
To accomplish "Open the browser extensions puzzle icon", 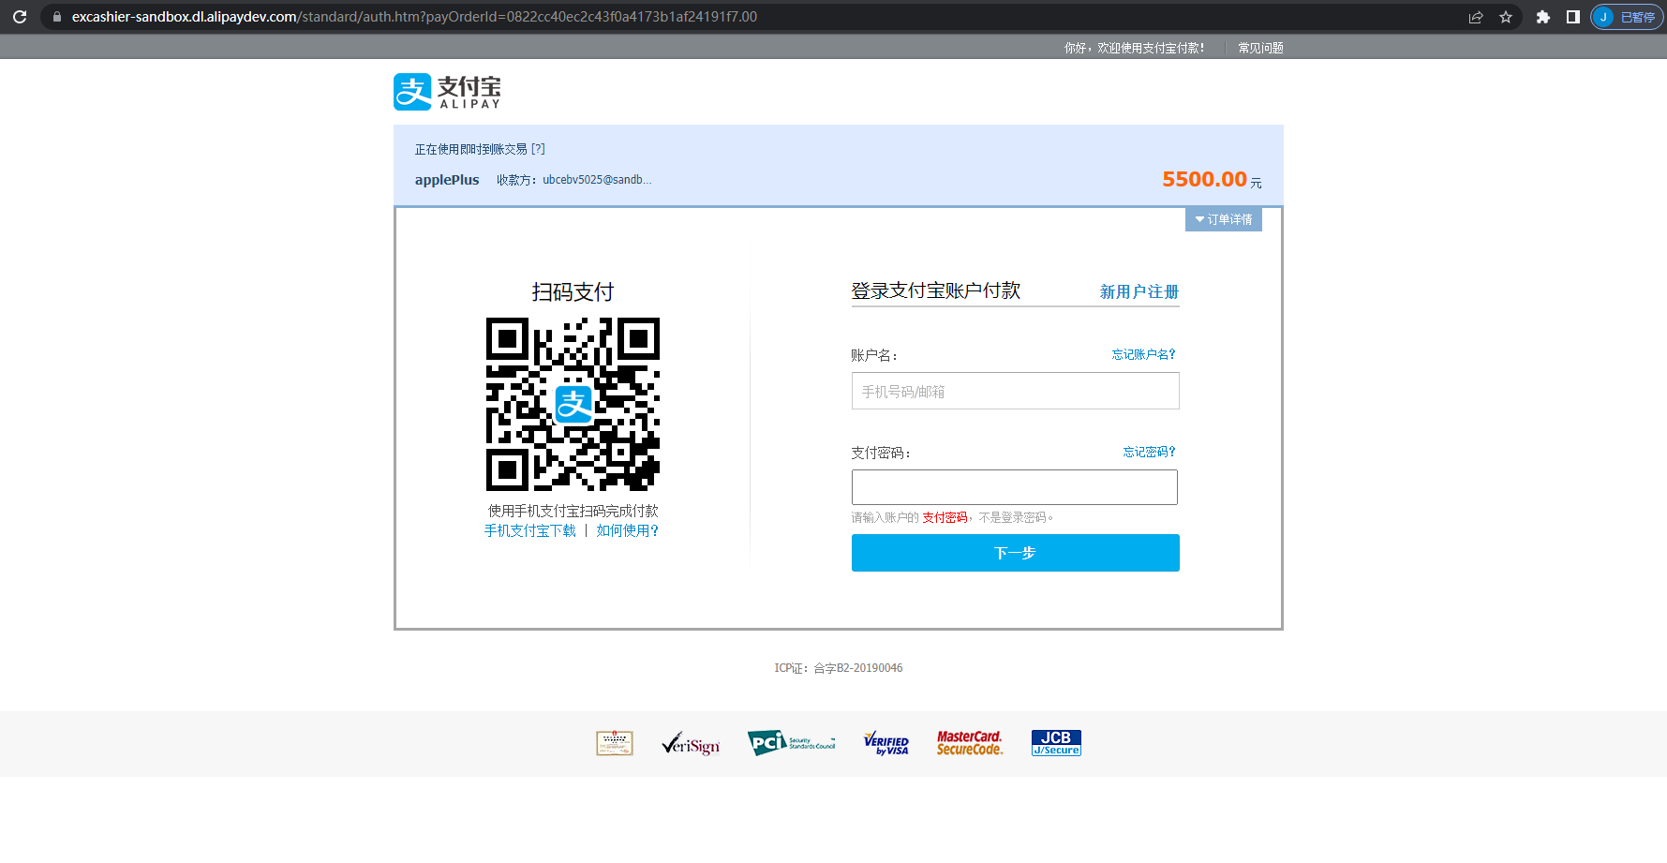I will tap(1543, 17).
